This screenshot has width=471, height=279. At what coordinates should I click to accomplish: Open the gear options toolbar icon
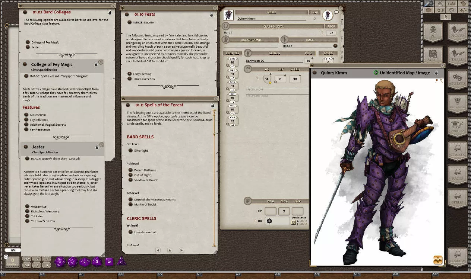[452, 10]
